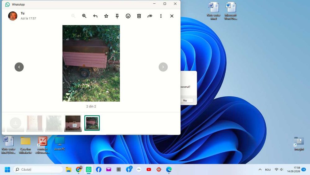
Task: Select the faded grey trees thumbnail
Action: [54, 123]
